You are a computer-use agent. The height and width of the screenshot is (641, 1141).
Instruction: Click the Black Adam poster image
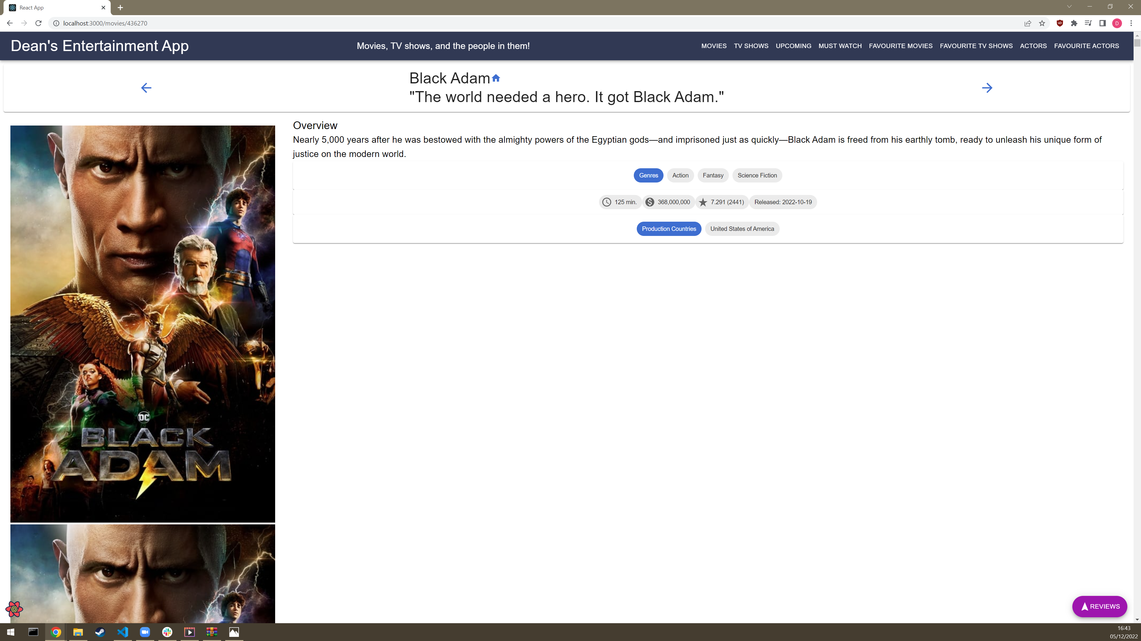(x=143, y=324)
